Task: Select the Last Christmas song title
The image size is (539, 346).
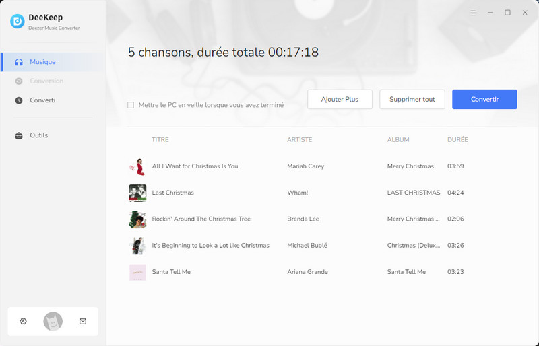Action: 173,193
